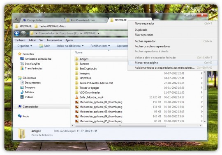222x155 pixels.
Task: Select the Artigos folder icon
Action: (x=76, y=59)
